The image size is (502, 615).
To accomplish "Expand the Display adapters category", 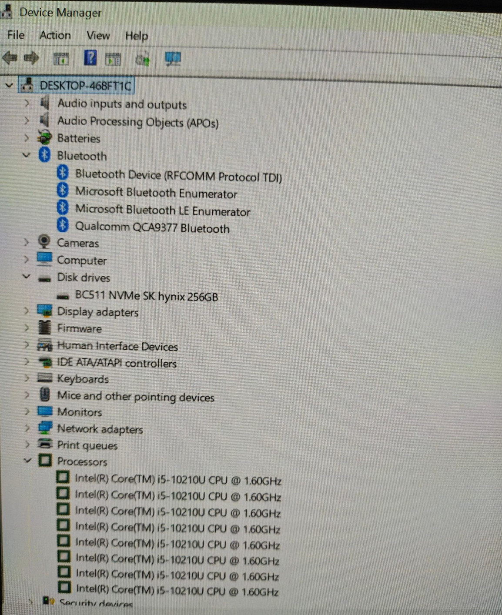I will coord(27,311).
